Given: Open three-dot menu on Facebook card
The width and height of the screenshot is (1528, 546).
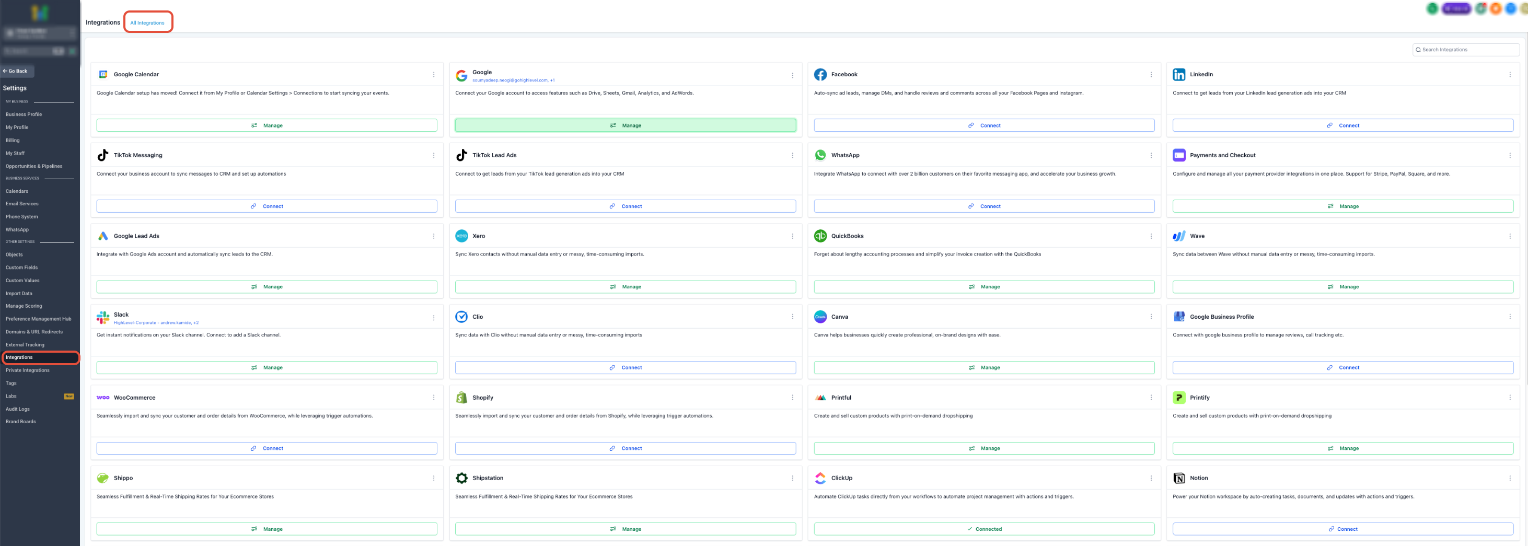Looking at the screenshot, I should tap(1151, 75).
